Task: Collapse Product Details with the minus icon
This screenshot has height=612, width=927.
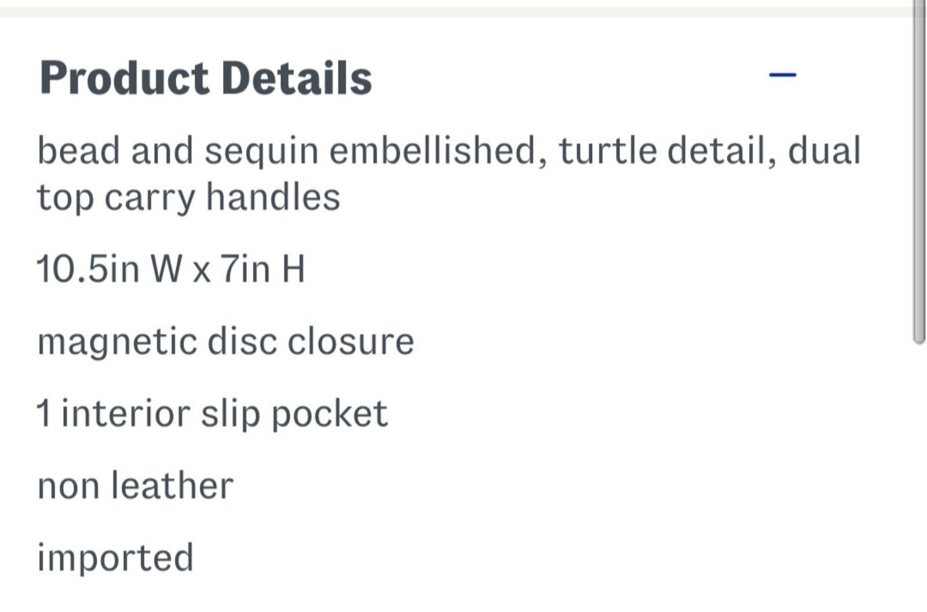Action: (x=783, y=74)
